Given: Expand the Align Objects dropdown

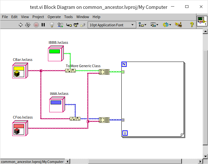Looking at the screenshot, I should tap(143, 25).
